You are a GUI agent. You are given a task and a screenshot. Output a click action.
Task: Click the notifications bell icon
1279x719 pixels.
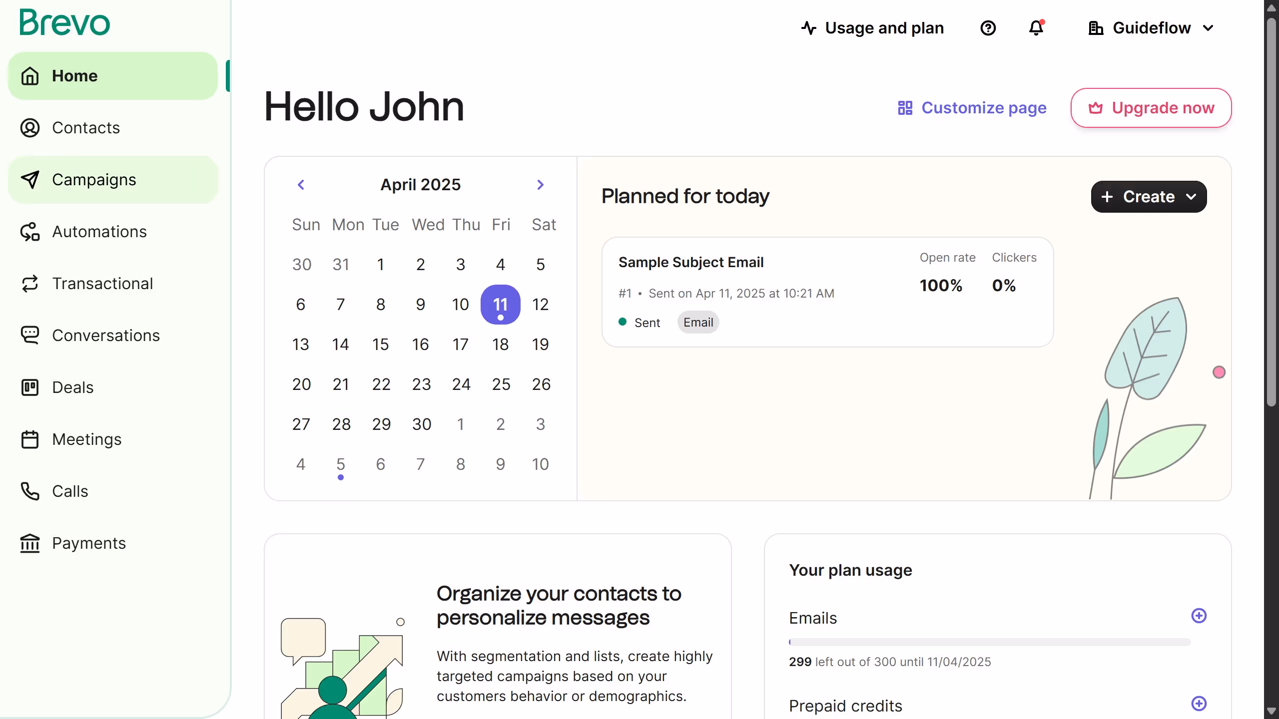[1036, 28]
